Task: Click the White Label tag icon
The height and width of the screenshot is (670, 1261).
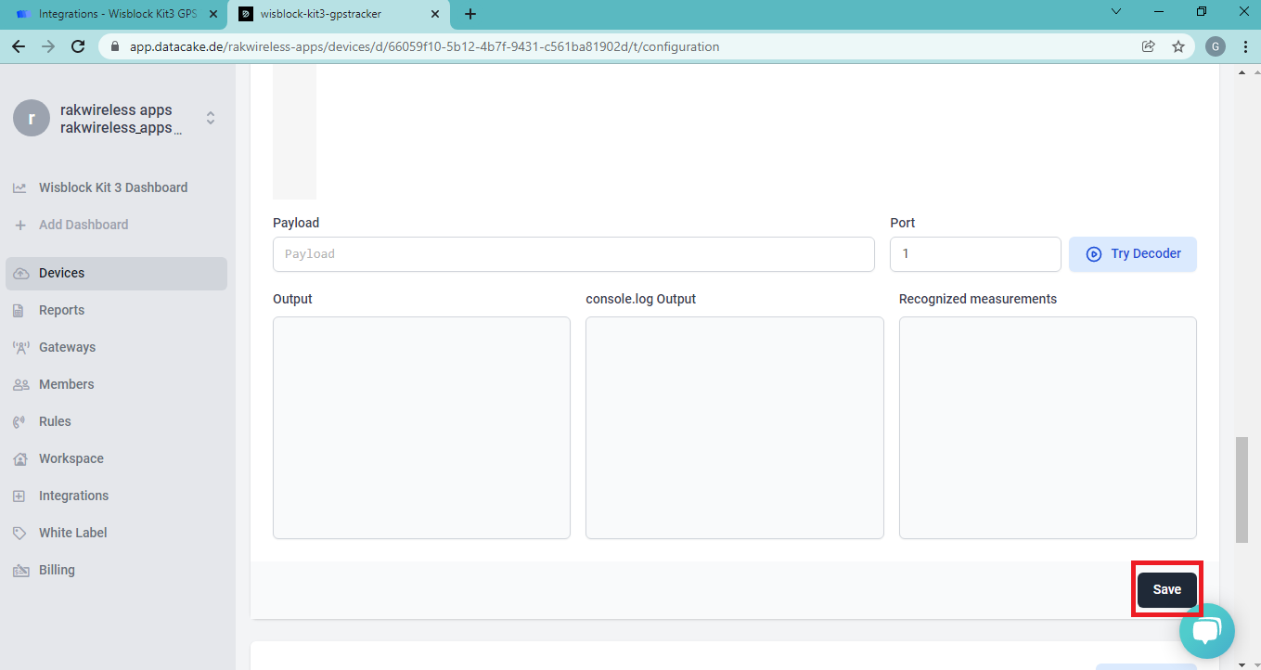Action: coord(19,533)
